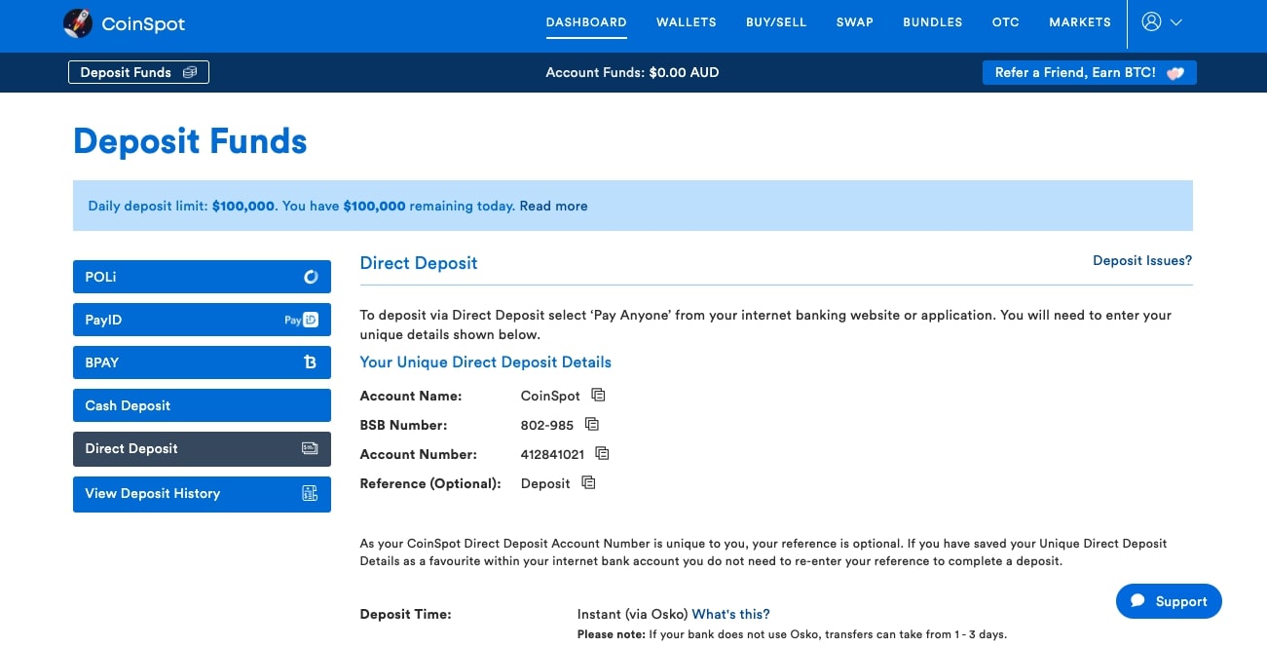Open the Support chat button
1267x647 pixels.
(1169, 601)
